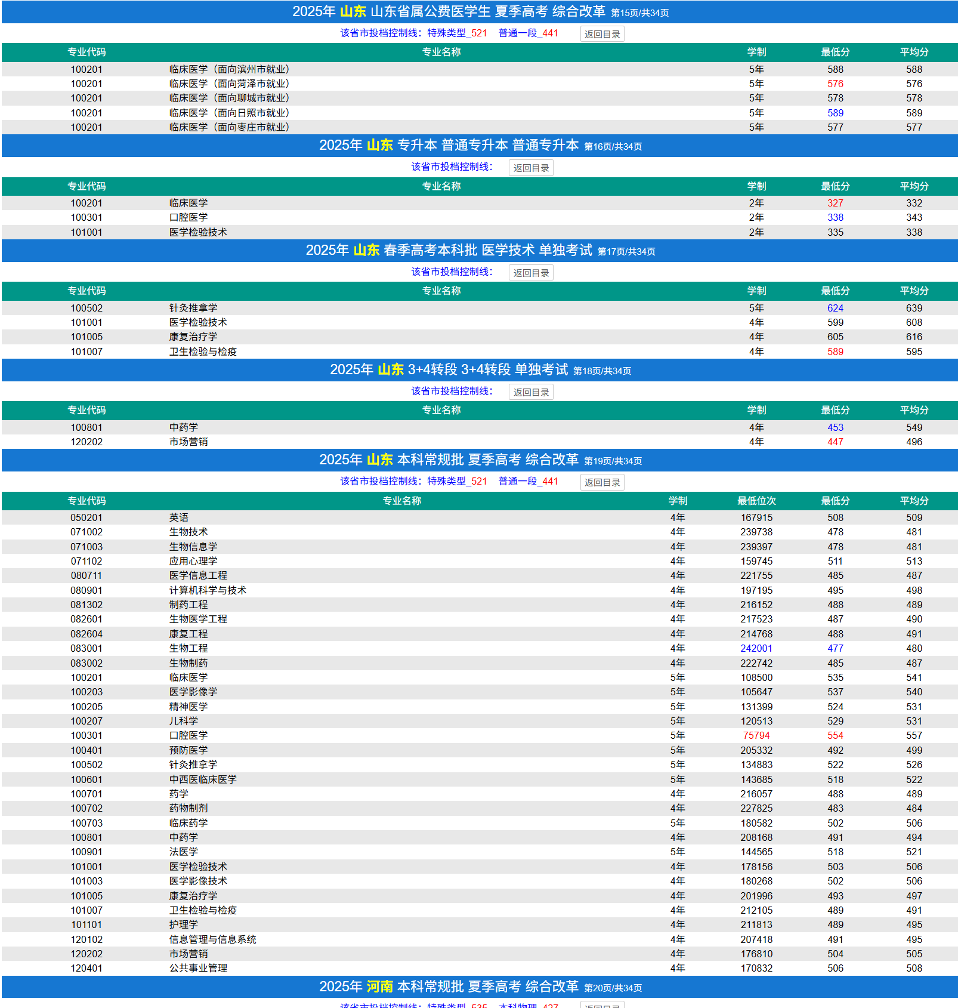Click the 最低位次 column header
The image size is (958, 1008).
click(756, 501)
